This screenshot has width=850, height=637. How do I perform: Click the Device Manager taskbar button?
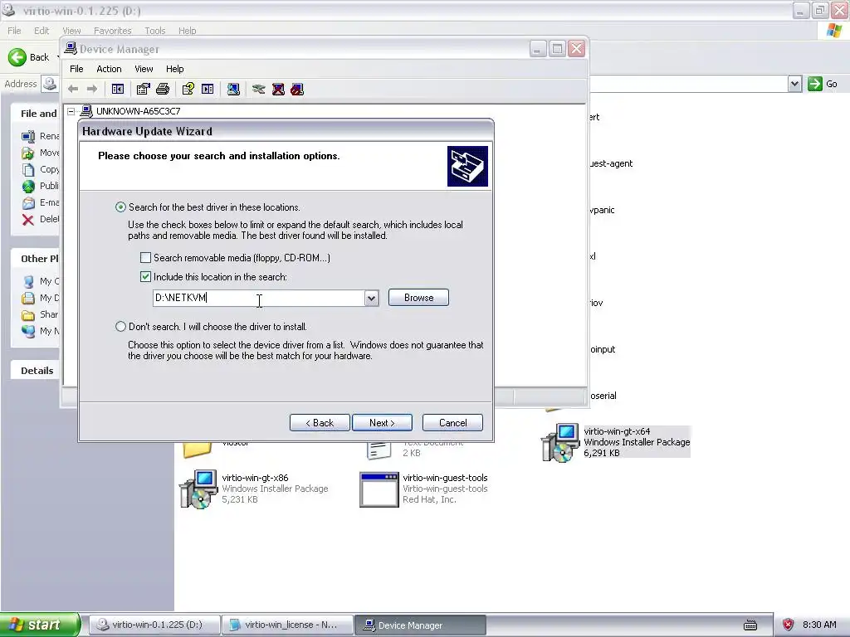click(420, 625)
